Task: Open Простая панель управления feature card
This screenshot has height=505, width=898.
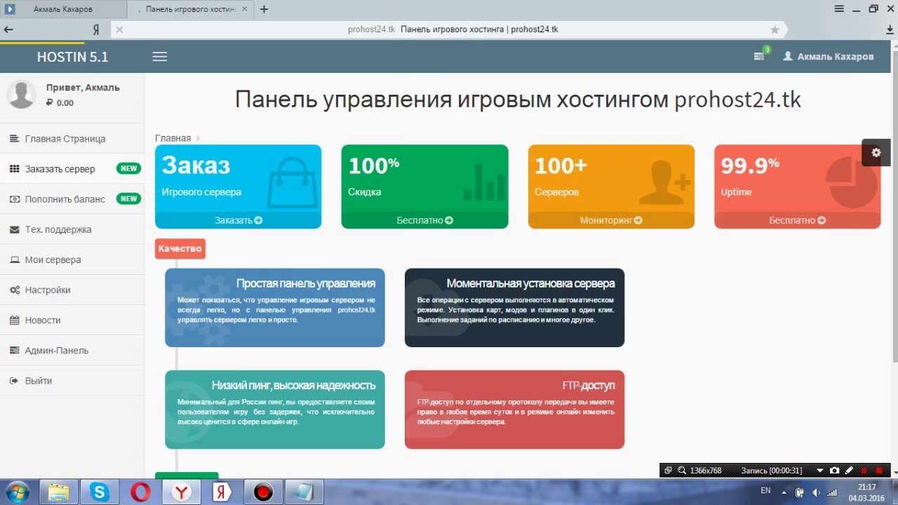Action: pos(275,307)
